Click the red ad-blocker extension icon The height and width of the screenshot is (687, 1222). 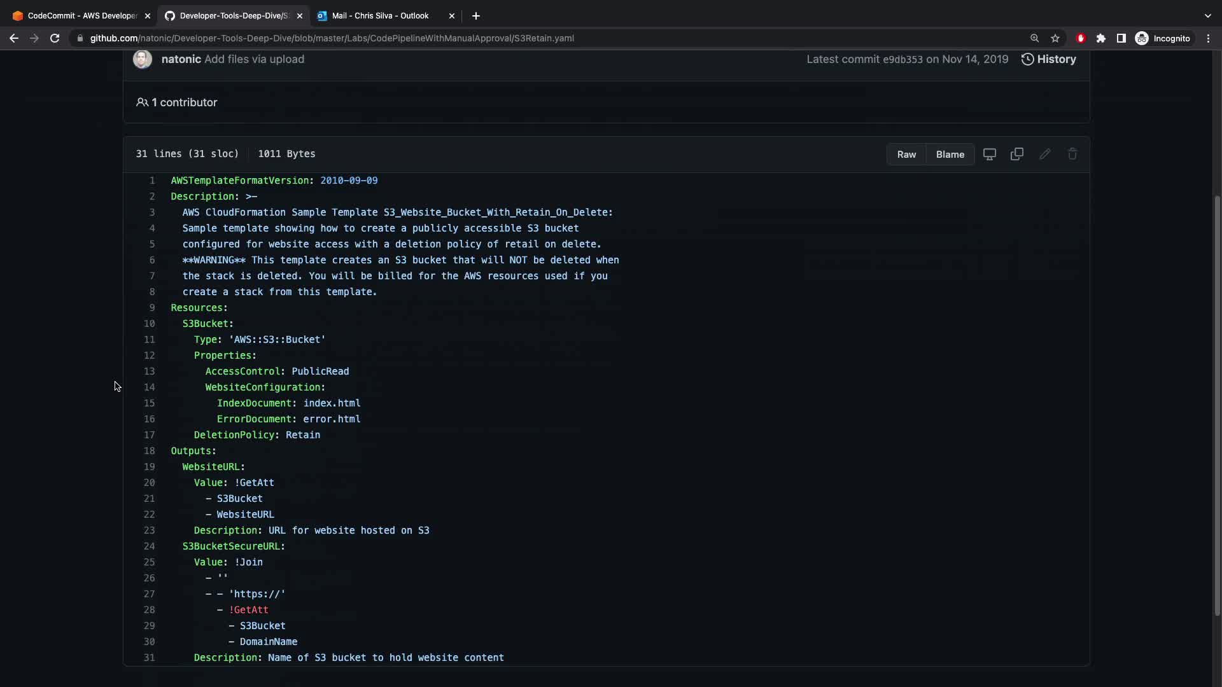(1081, 38)
